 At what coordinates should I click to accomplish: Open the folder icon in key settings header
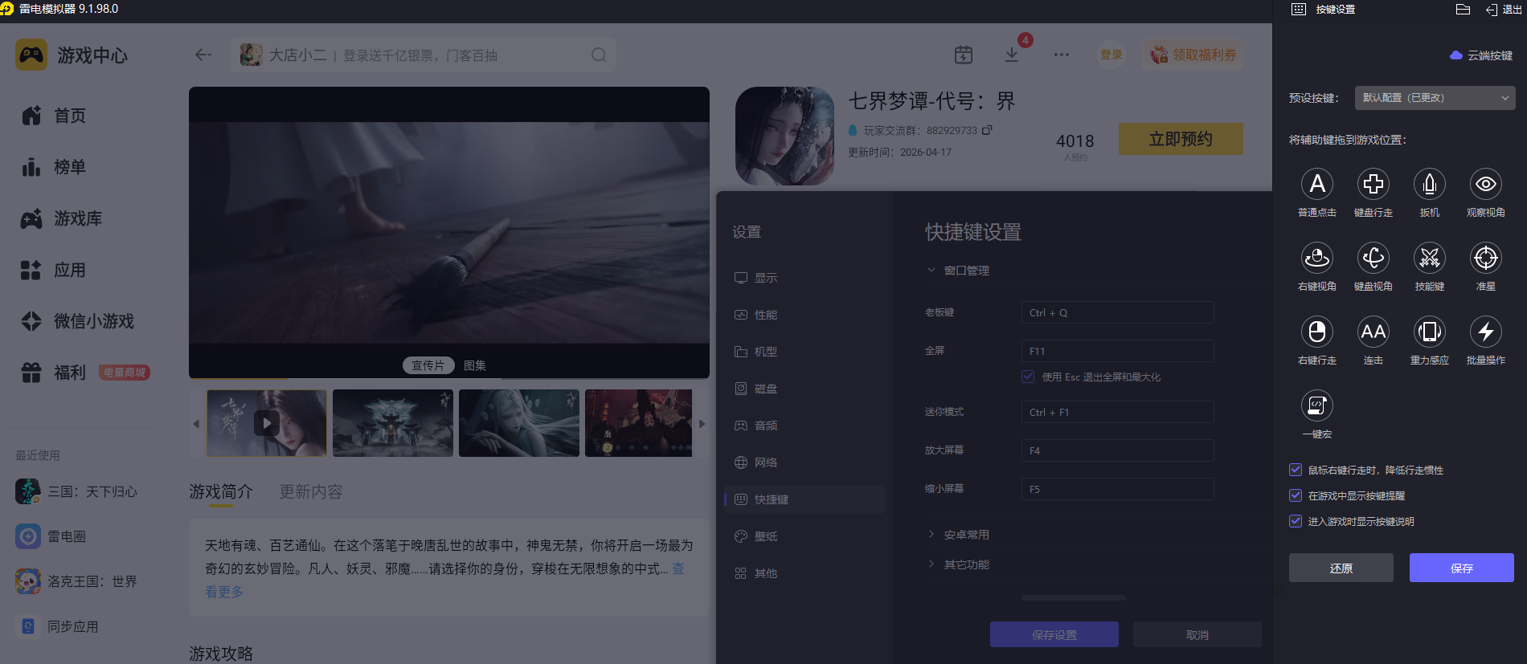tap(1463, 10)
